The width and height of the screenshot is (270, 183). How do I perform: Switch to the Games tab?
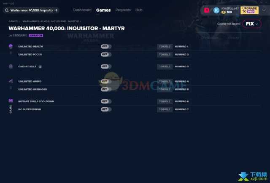click(x=103, y=10)
